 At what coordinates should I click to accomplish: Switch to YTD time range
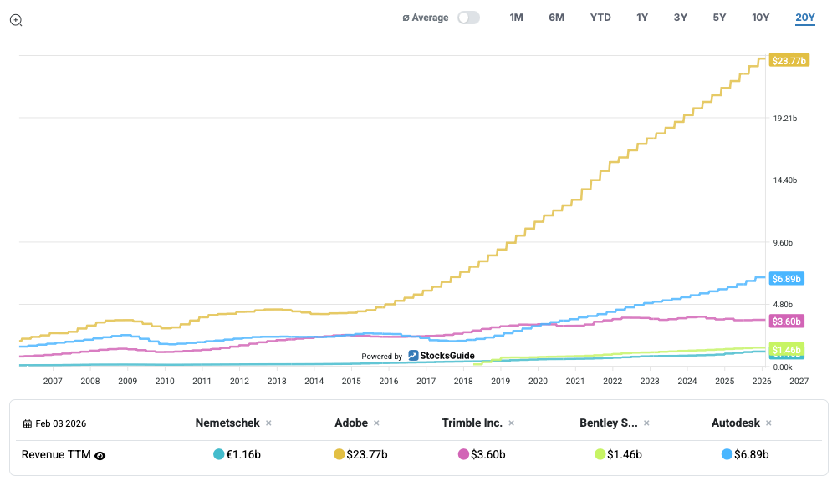(x=600, y=18)
